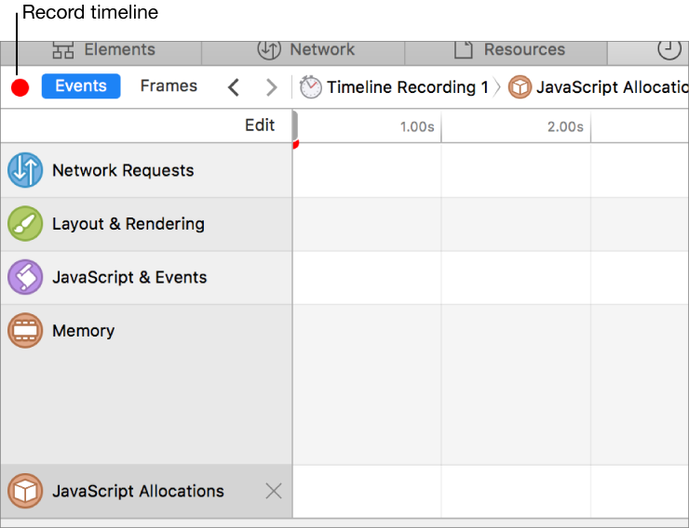The image size is (689, 528).
Task: Switch to Events view
Action: (x=81, y=86)
